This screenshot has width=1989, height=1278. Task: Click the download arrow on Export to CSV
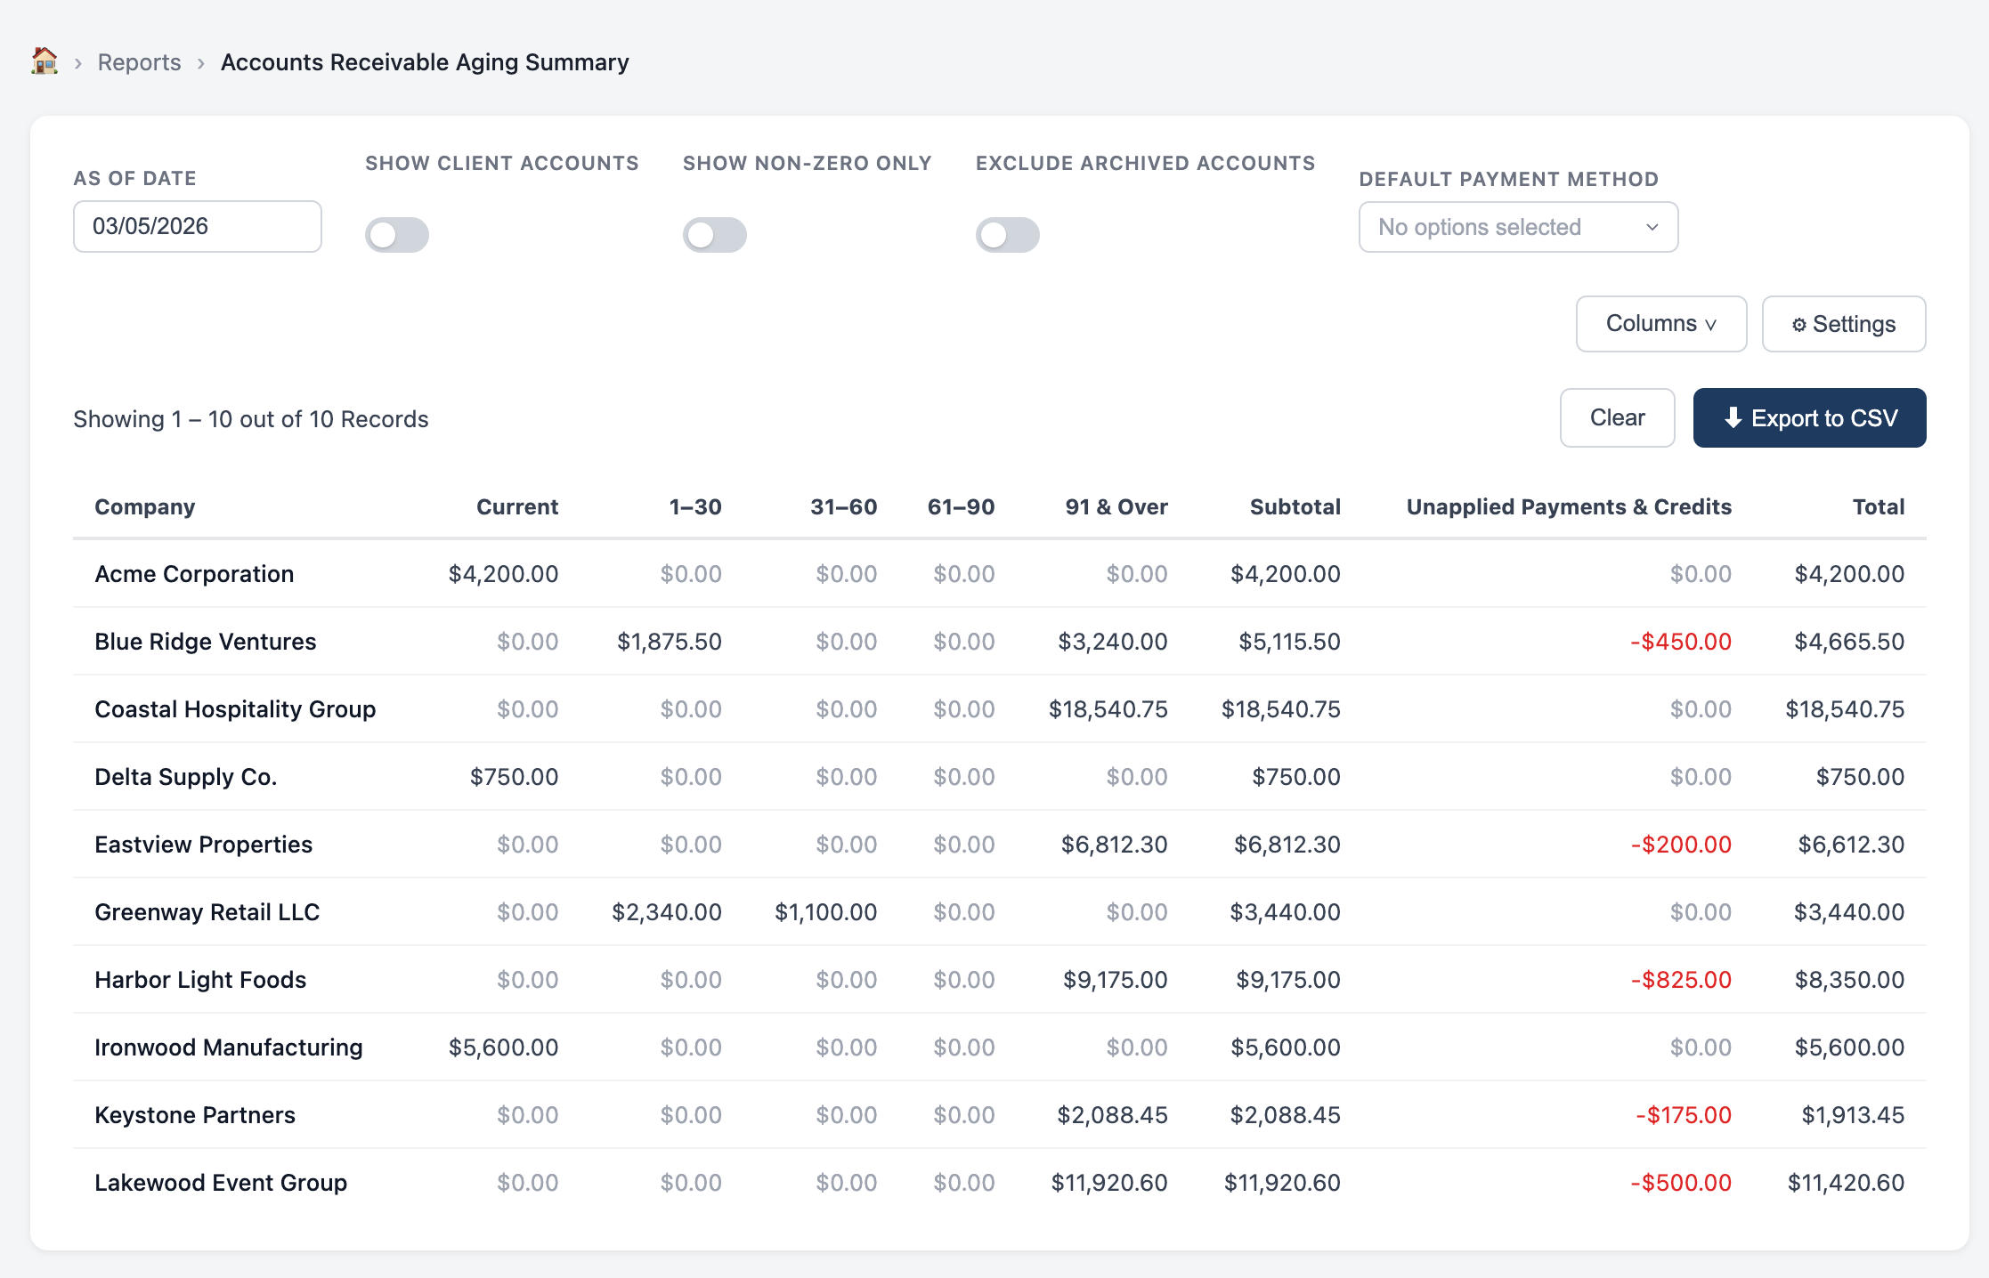tap(1733, 417)
